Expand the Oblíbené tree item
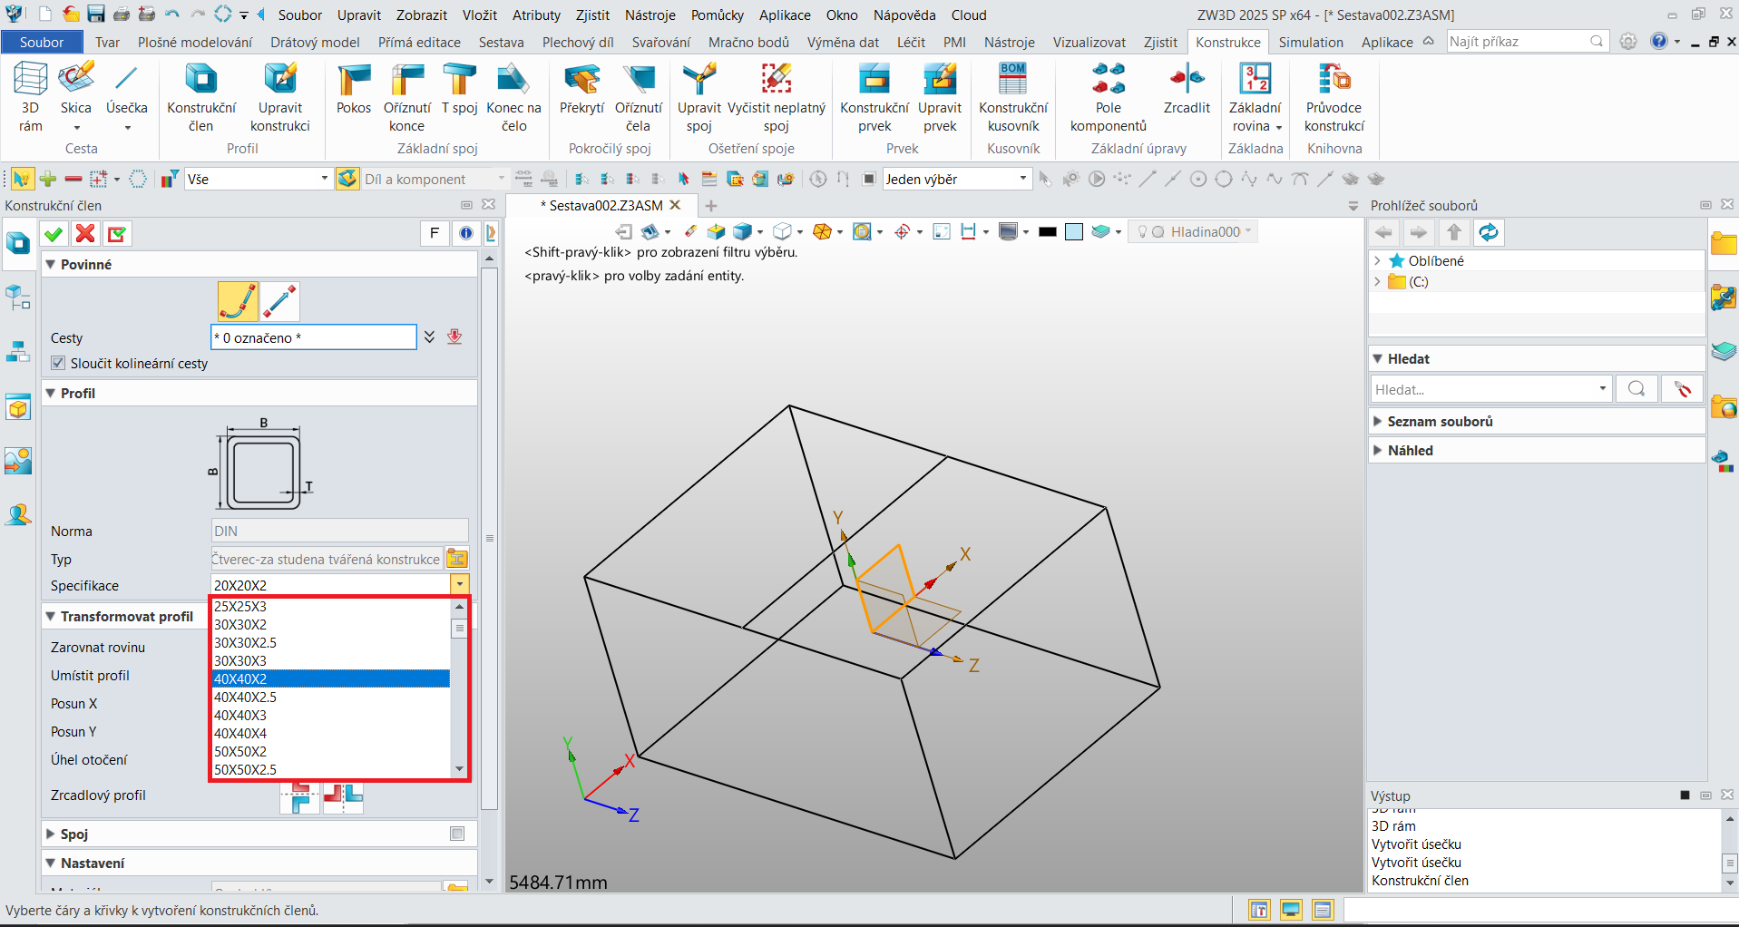Viewport: 1739px width, 927px height. click(1377, 260)
